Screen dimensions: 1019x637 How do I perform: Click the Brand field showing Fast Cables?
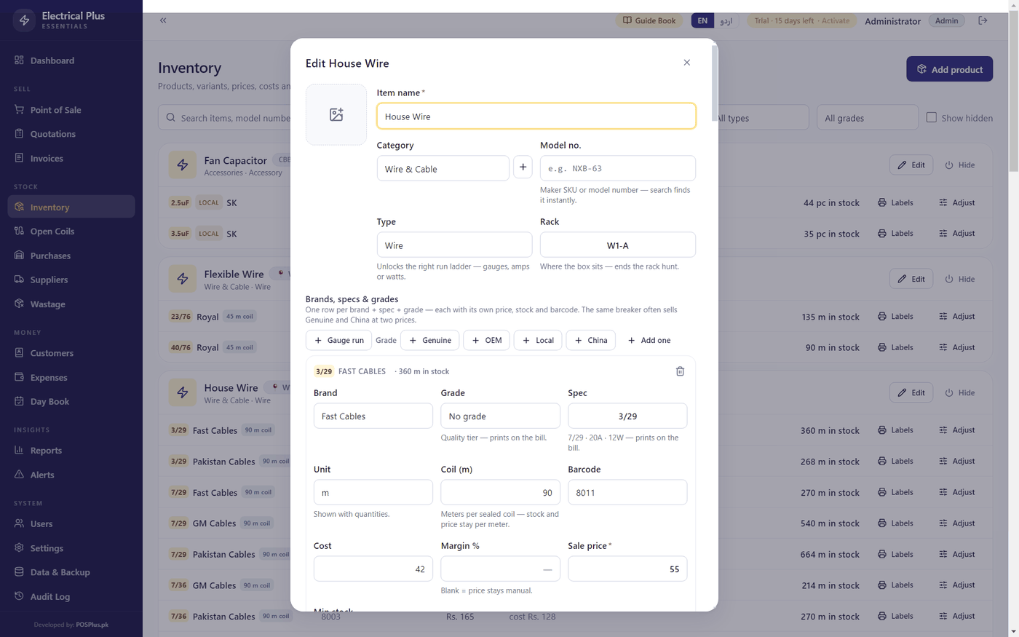373,416
